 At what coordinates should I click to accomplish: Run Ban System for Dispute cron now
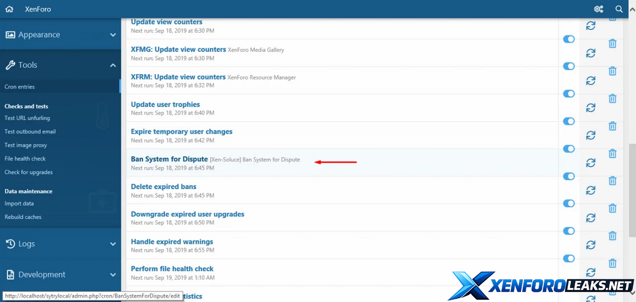(591, 163)
